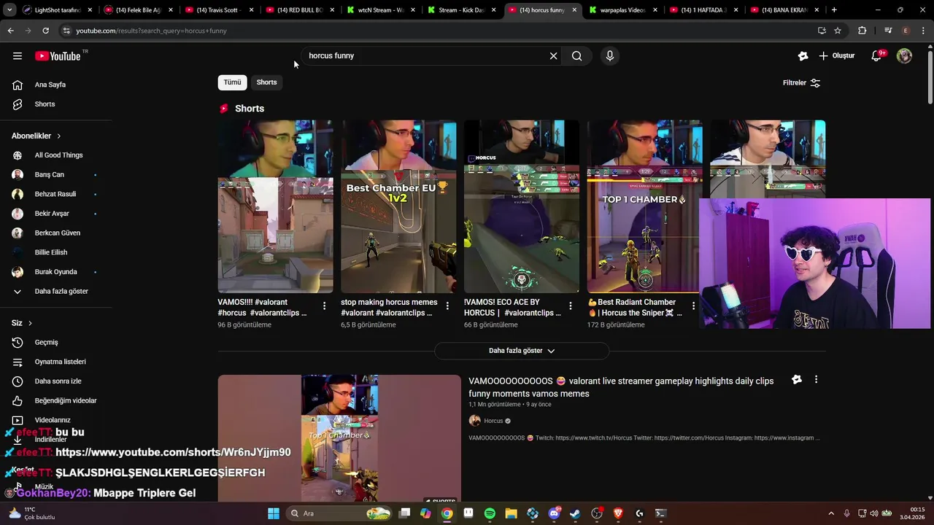
Task: Open the VAMOS!!!! #valorant short thumbnail
Action: pyautogui.click(x=275, y=206)
